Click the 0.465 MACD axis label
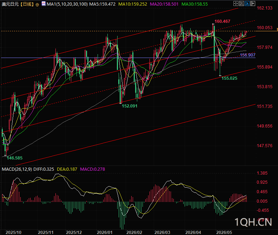 tap(262, 192)
